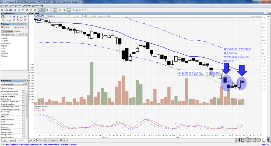
Task: Click the color palette icon below chart
Action: (40, 140)
